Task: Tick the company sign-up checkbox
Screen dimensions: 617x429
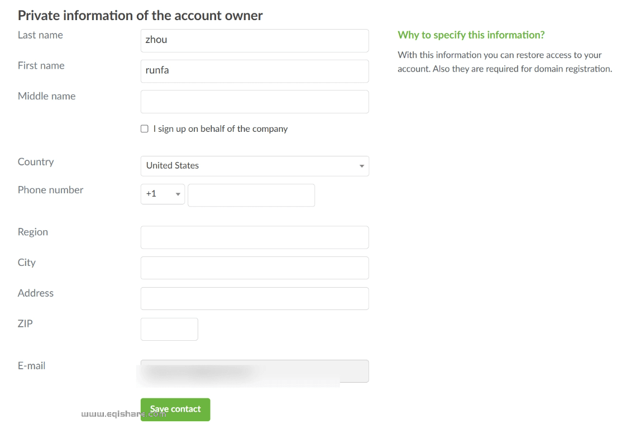Action: click(x=145, y=129)
